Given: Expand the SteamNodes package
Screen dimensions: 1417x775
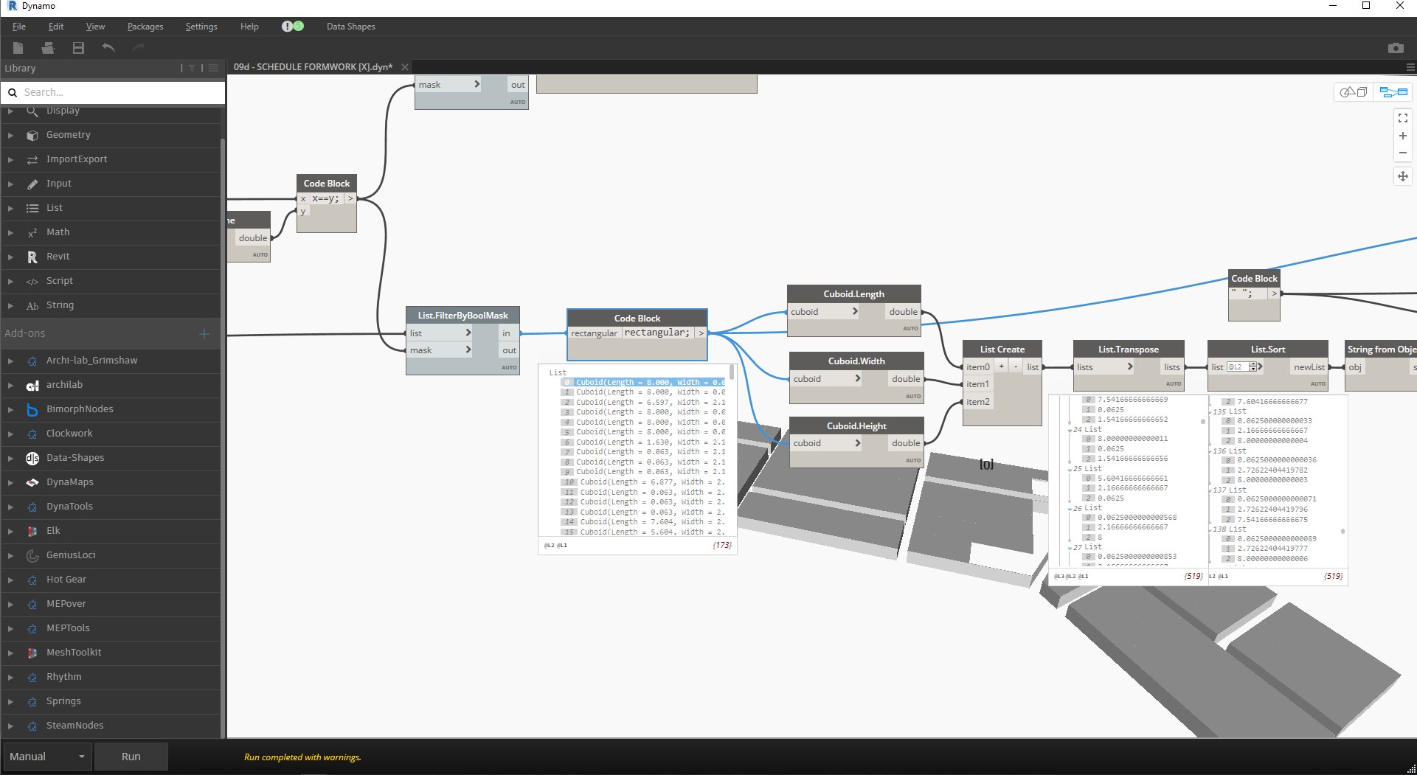Looking at the screenshot, I should point(10,726).
